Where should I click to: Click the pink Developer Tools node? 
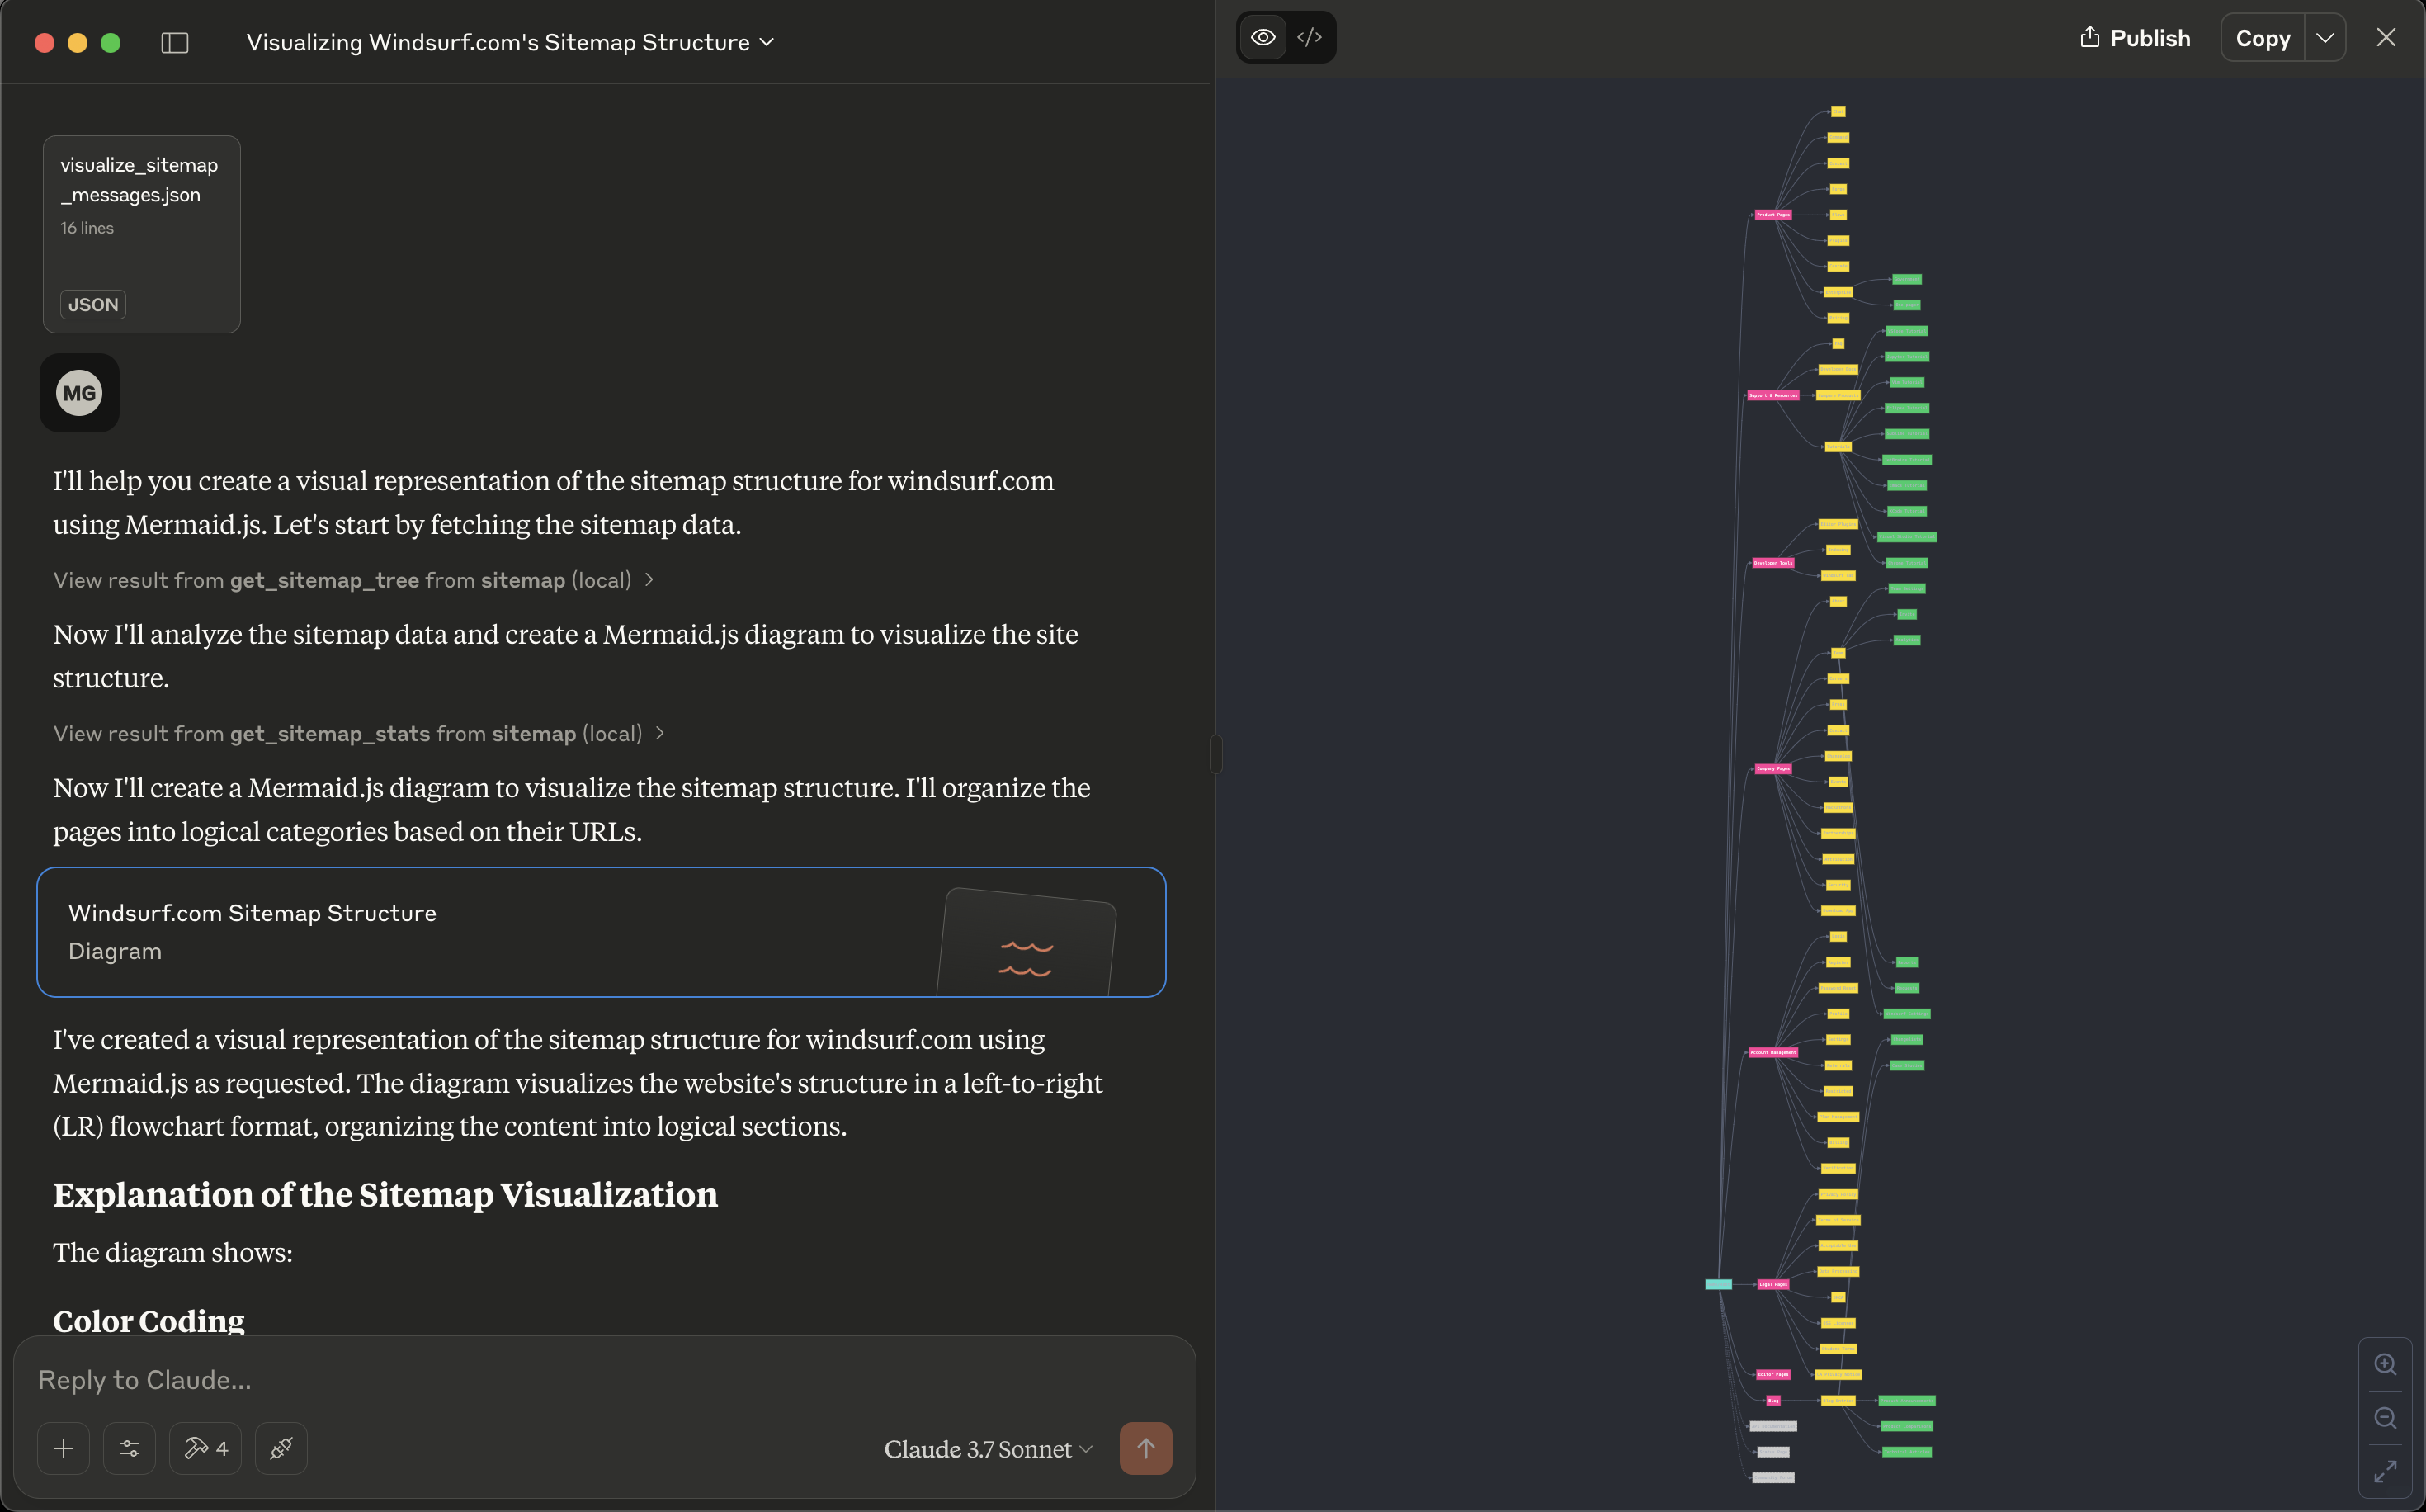[1773, 563]
